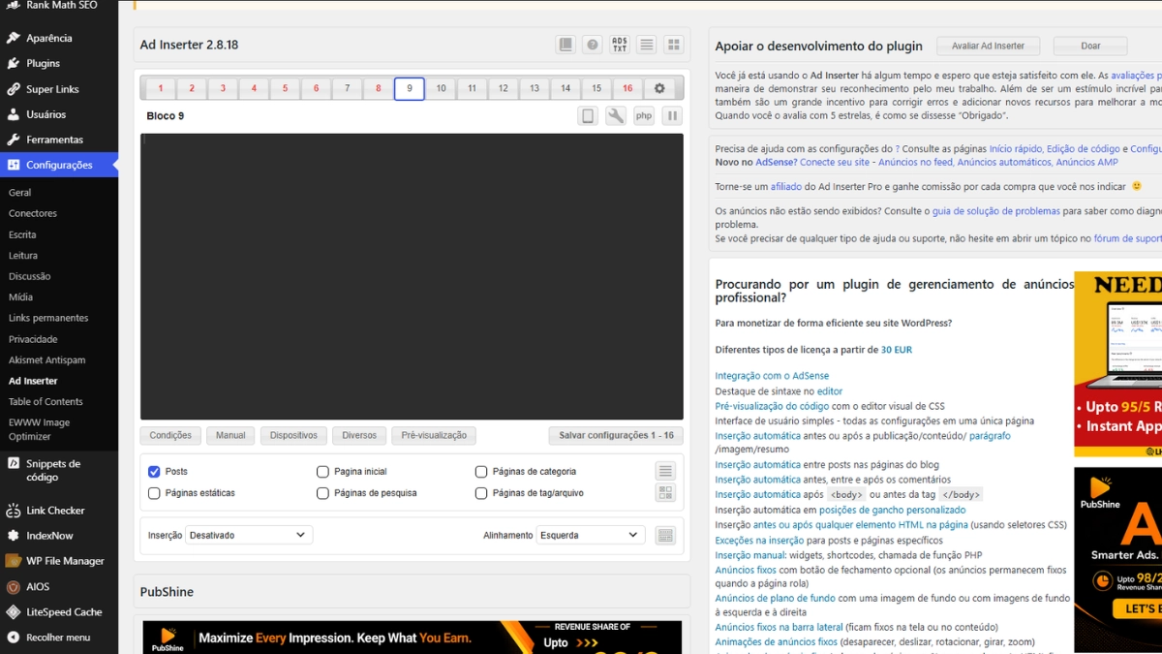Open the Inserção dropdown set to Desativado
This screenshot has width=1162, height=654.
coord(249,535)
